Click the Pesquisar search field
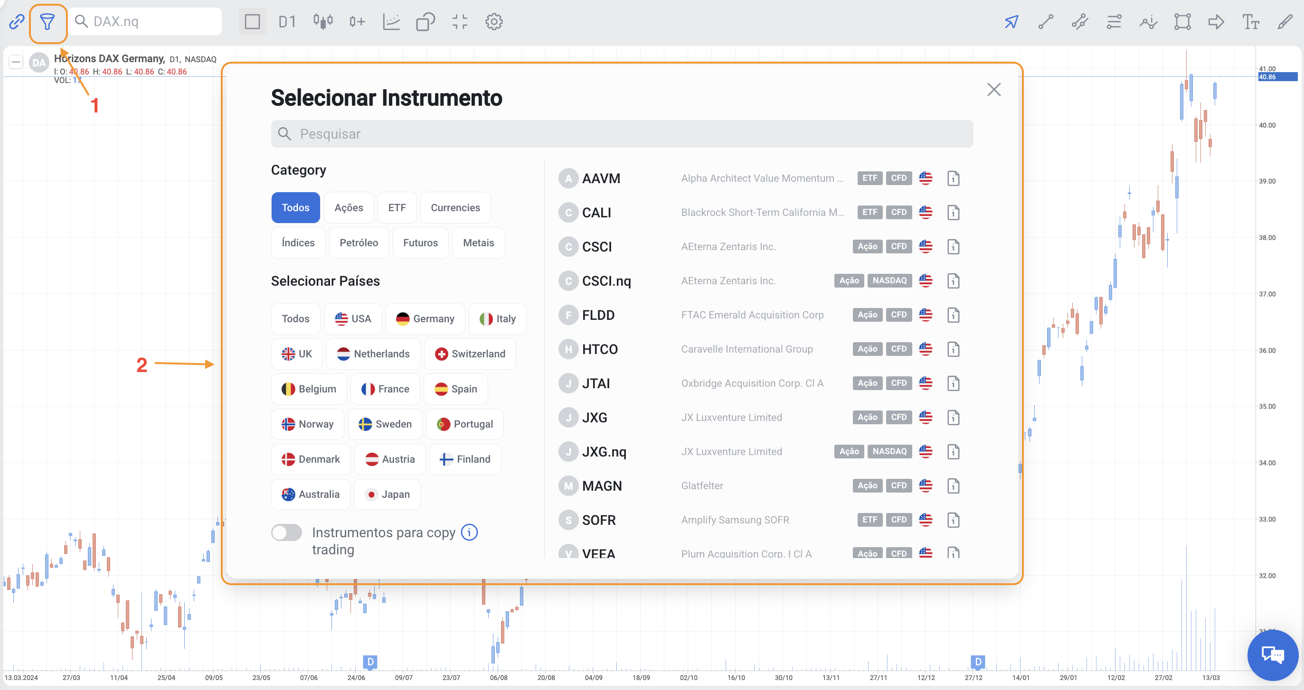 click(622, 134)
